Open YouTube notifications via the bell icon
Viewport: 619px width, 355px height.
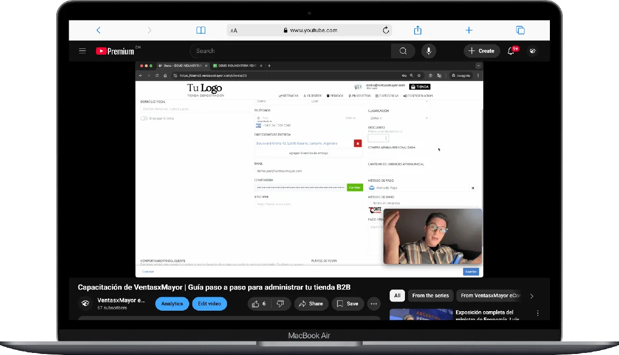tap(511, 50)
